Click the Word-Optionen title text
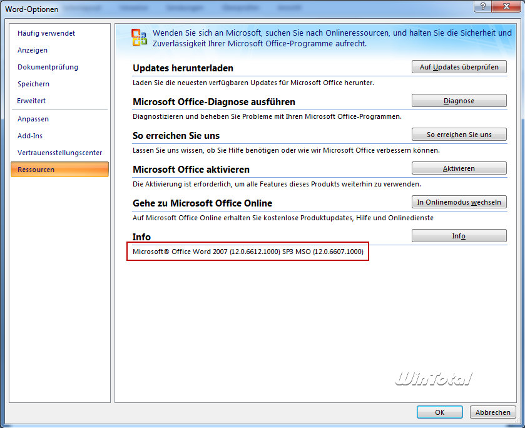525x428 pixels. (31, 9)
